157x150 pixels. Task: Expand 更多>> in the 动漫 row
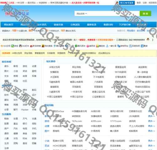point(151,126)
